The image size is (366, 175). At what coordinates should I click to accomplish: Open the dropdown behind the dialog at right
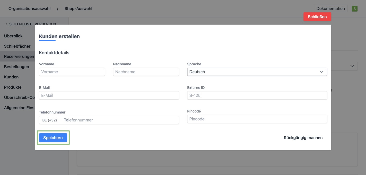click(352, 66)
